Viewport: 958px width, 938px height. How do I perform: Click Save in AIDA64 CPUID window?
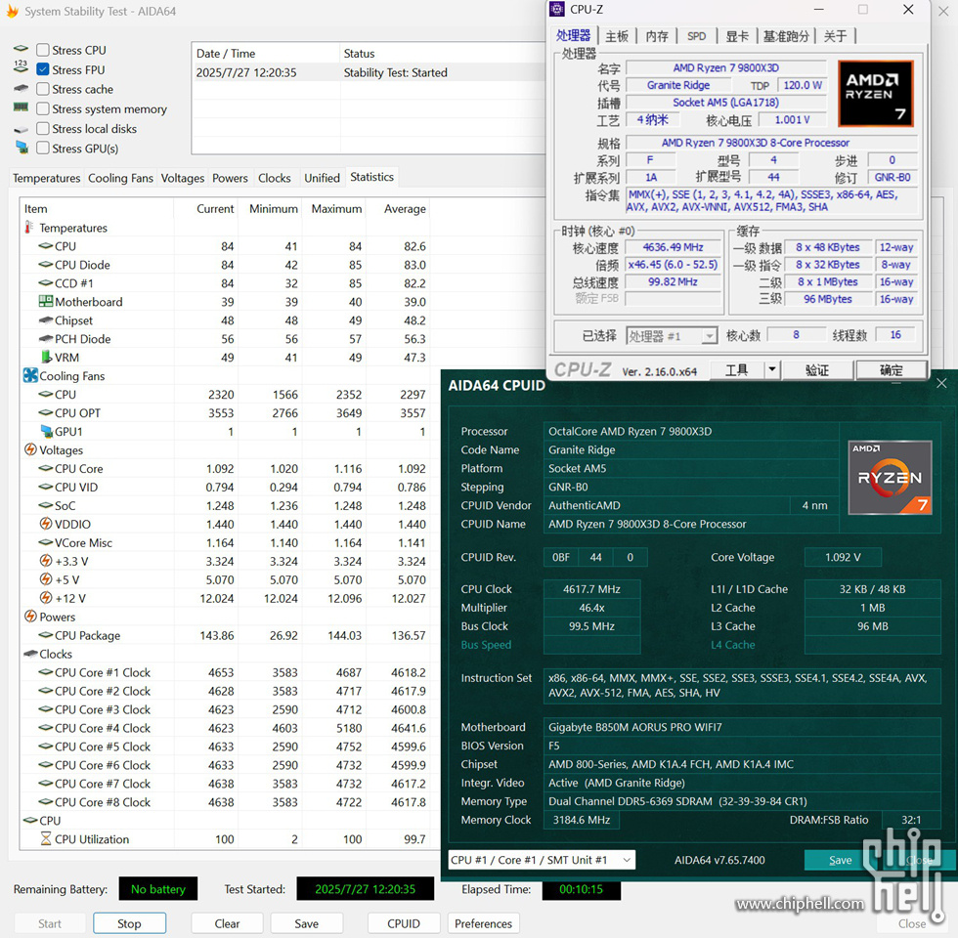(840, 860)
